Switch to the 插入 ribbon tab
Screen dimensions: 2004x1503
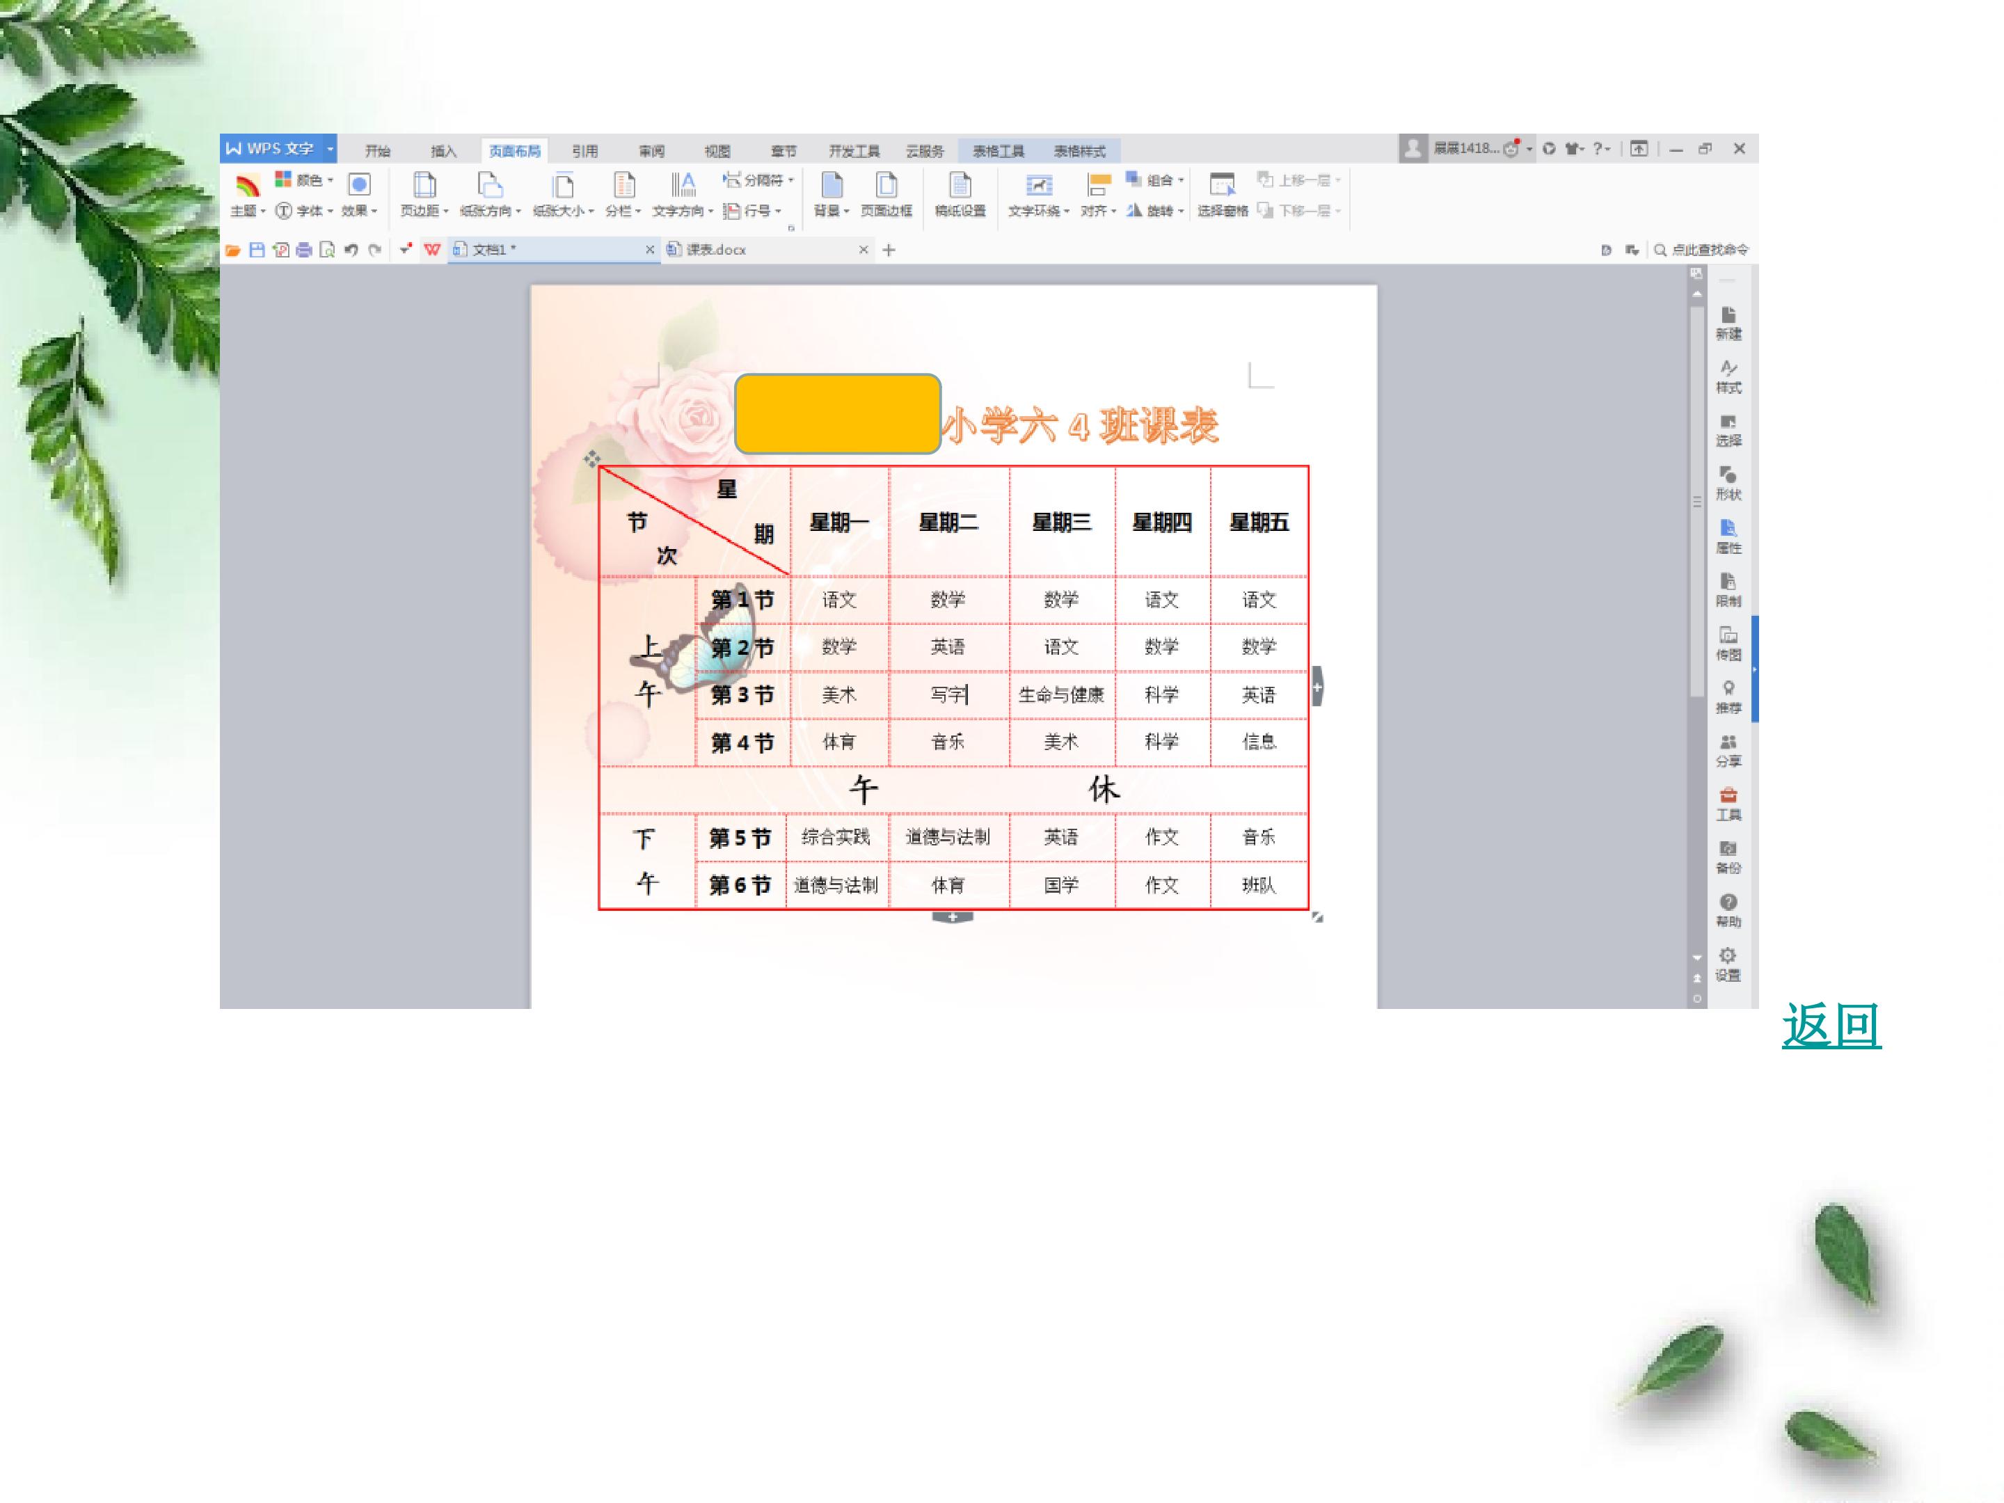tap(443, 151)
